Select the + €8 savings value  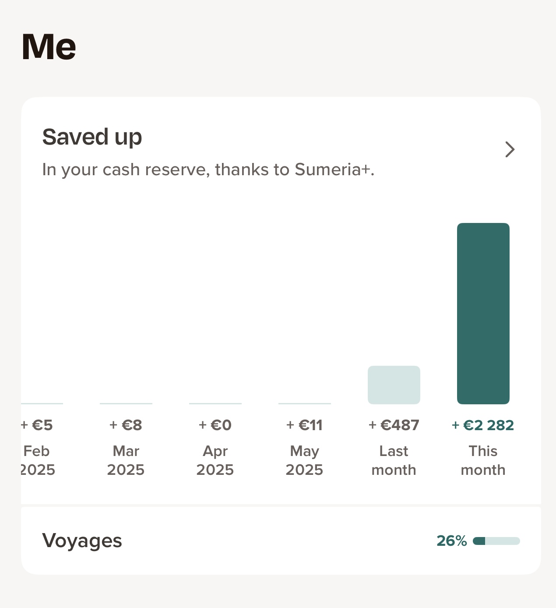126,425
